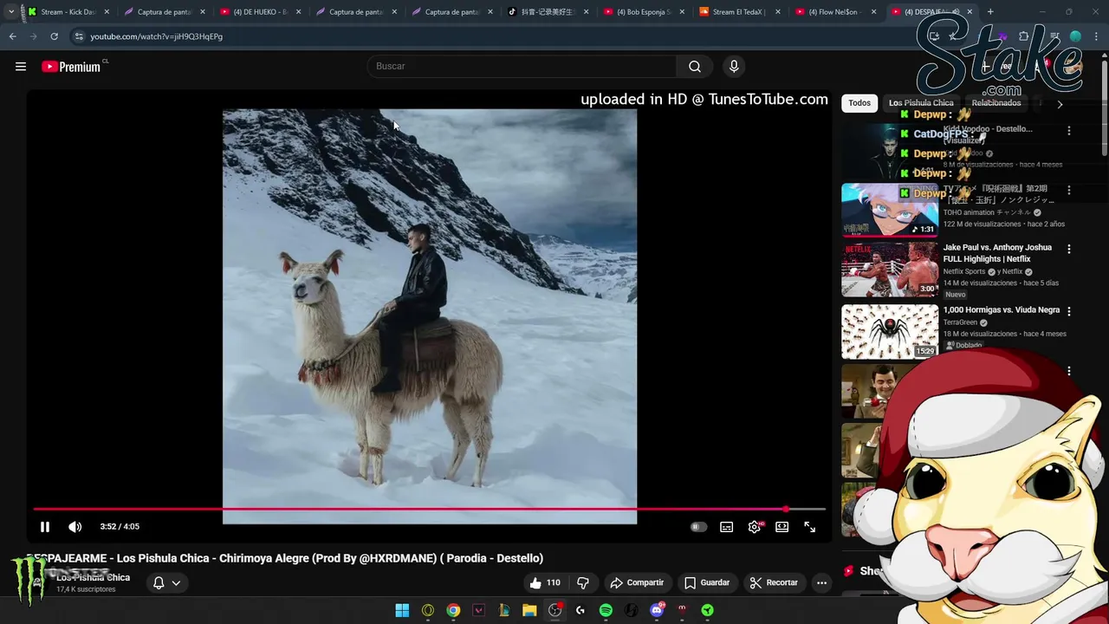Open the browser tab search dropdown
1109x624 pixels.
pos(10,12)
